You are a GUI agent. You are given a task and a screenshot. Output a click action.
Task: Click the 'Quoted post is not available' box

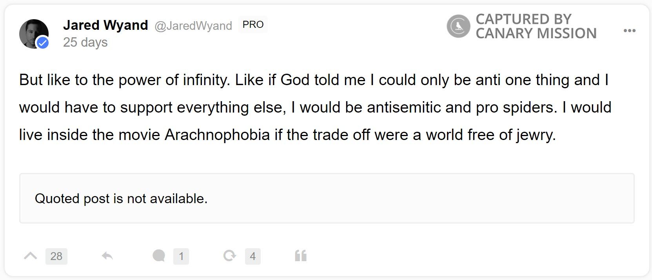click(x=327, y=198)
